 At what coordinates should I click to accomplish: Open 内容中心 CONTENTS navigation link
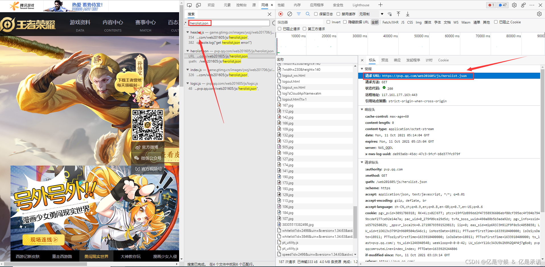point(113,25)
